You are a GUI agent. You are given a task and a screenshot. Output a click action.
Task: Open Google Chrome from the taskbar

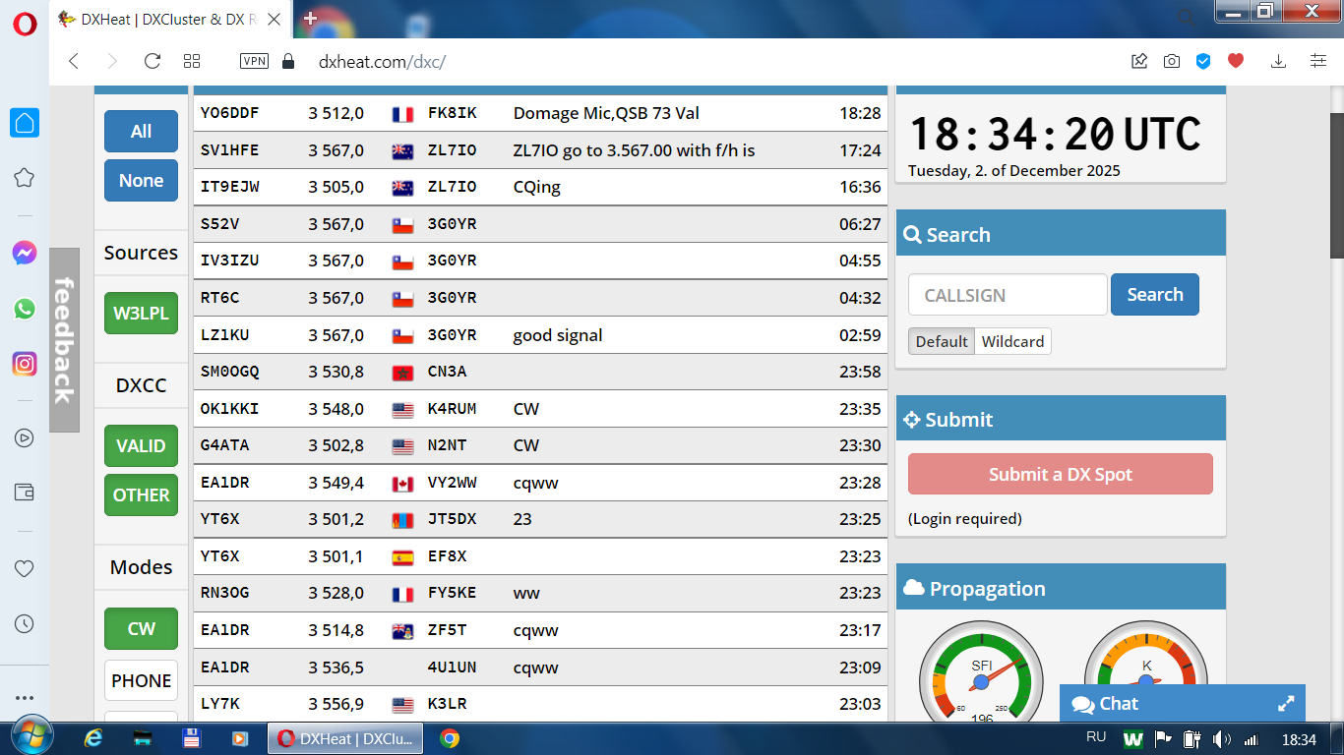point(450,738)
